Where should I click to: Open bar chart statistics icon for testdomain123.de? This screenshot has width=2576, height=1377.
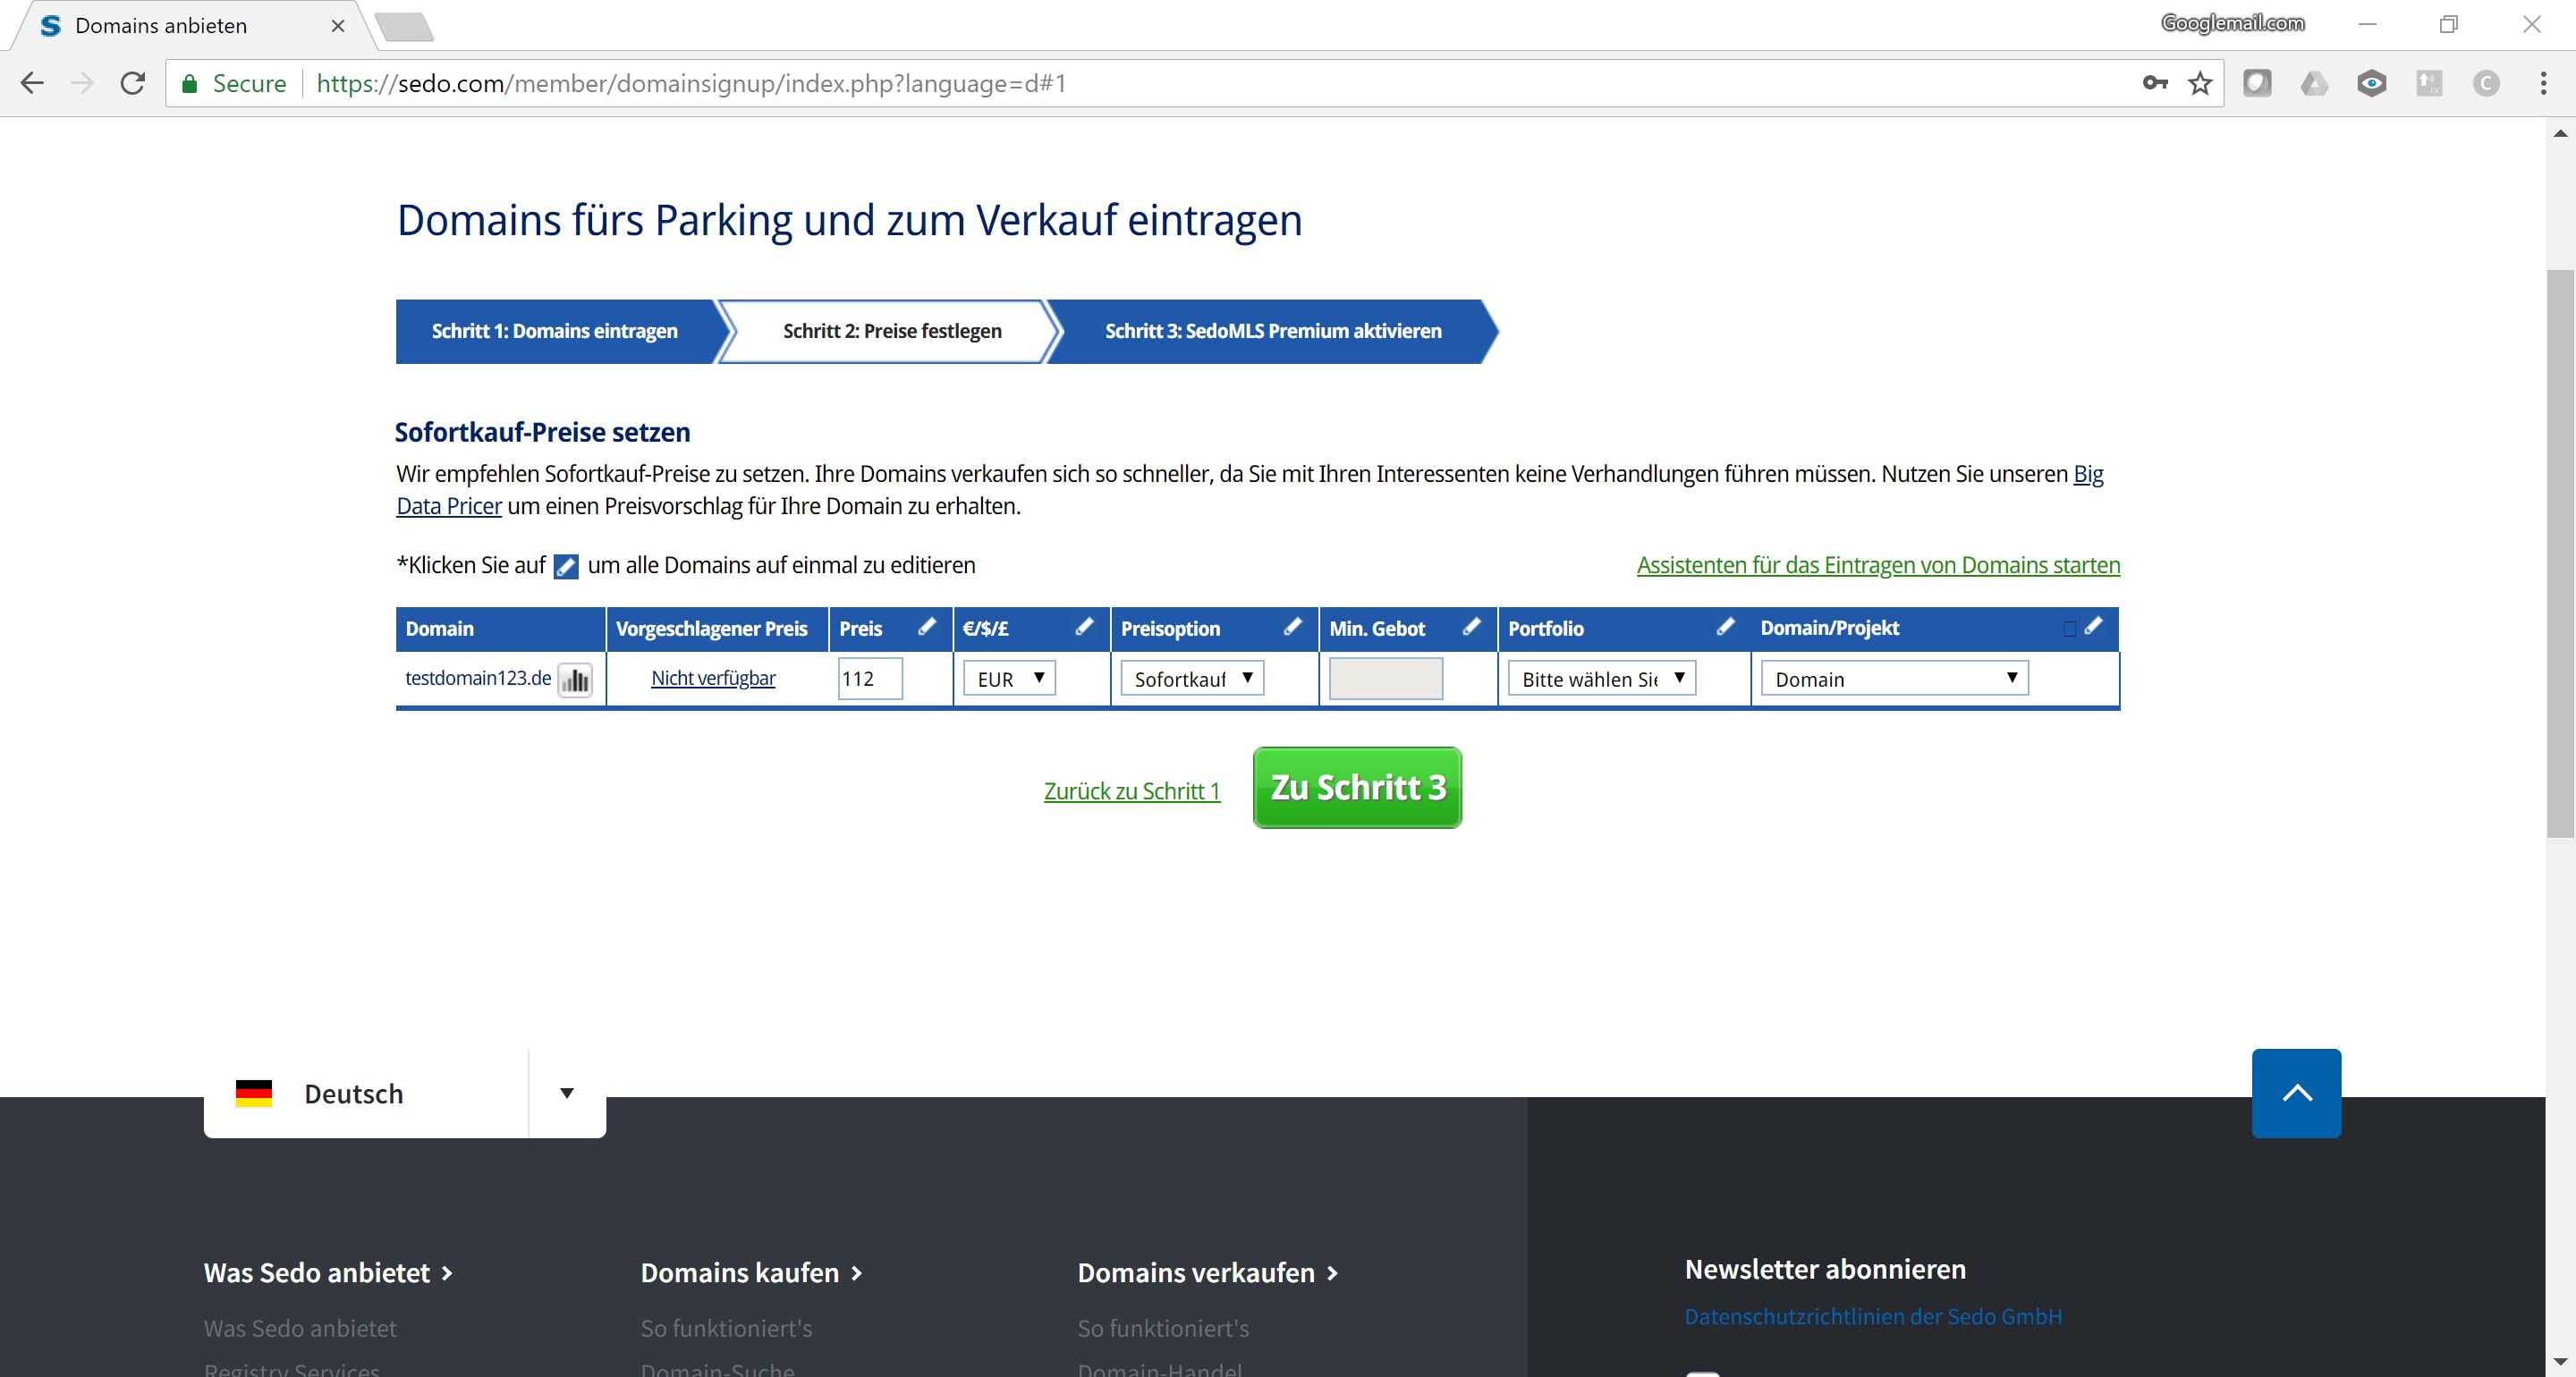click(575, 680)
